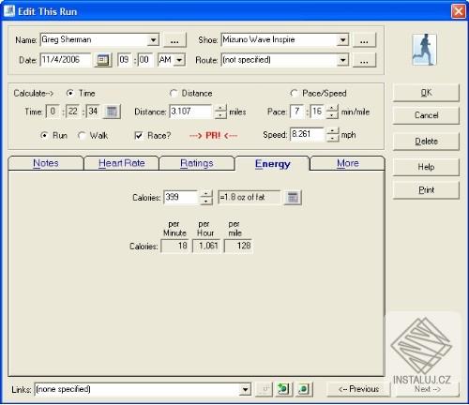Click the Pace minutes field showing 7
The width and height of the screenshot is (469, 405).
[297, 112]
